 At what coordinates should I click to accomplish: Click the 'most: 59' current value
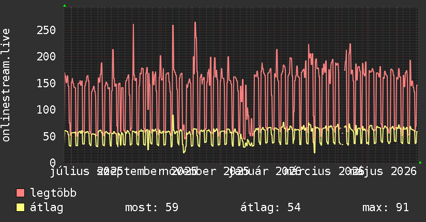click(151, 208)
